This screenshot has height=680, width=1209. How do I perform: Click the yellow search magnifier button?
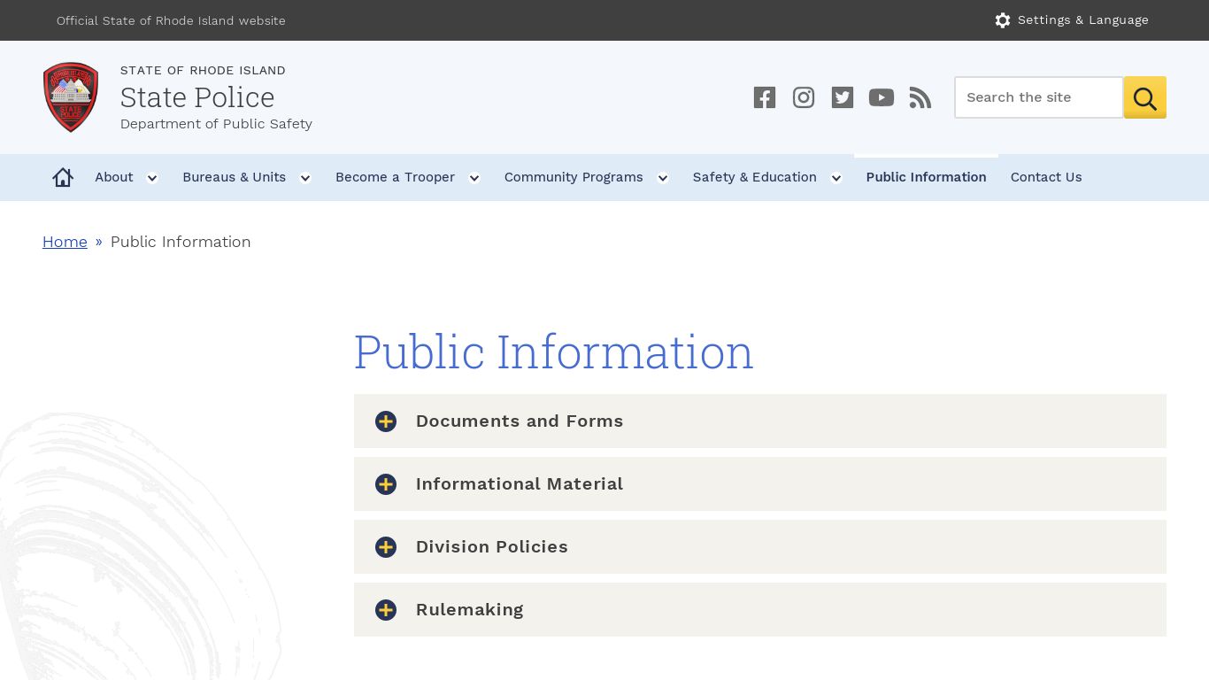pyautogui.click(x=1145, y=97)
